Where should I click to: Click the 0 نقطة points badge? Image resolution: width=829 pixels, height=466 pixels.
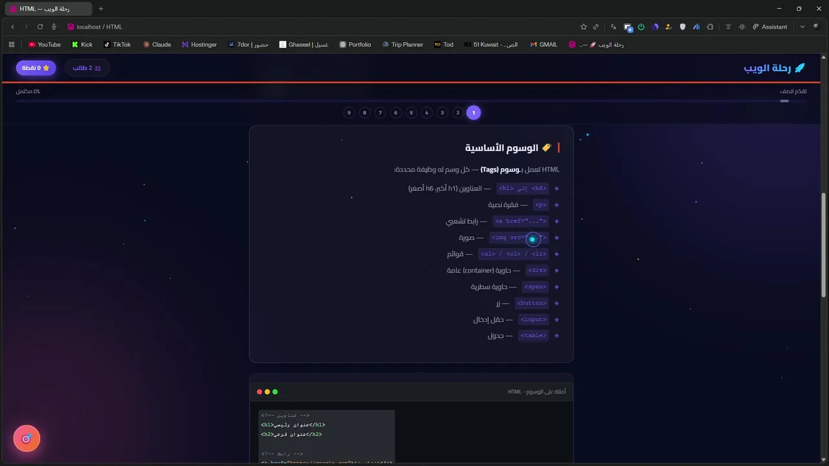click(36, 68)
